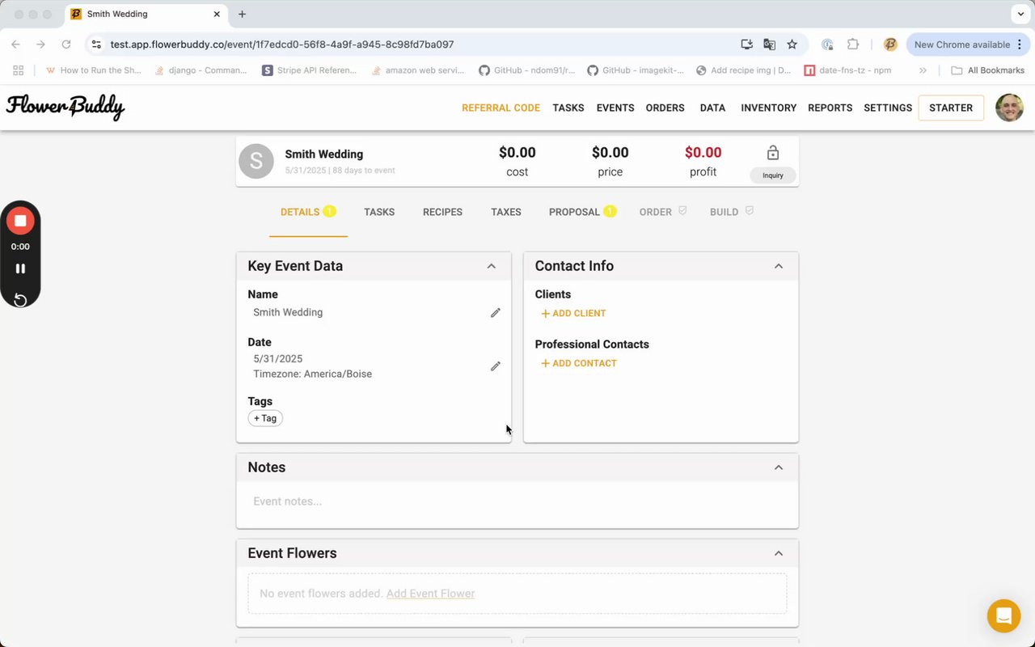Open the All Bookmarks folder
This screenshot has width=1035, height=647.
point(987,70)
